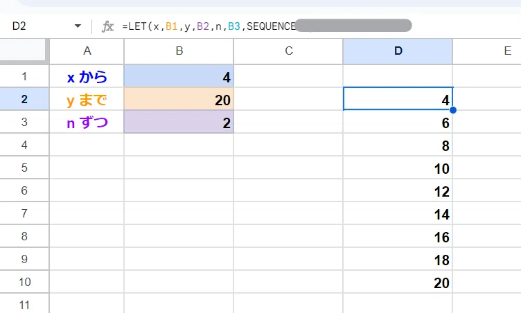The height and width of the screenshot is (313, 521).
Task: Select row 10 header
Action: tap(24, 282)
